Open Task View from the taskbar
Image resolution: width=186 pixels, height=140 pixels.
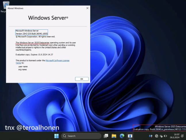(106, 136)
